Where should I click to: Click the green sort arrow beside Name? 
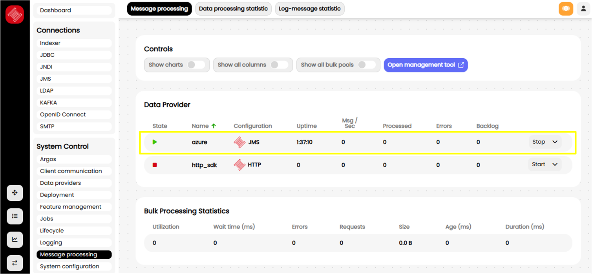point(214,126)
